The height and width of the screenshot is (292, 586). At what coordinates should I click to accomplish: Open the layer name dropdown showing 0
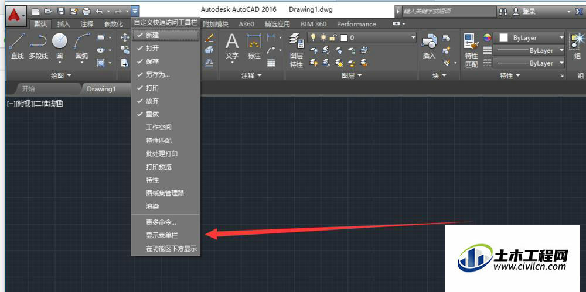(x=361, y=37)
